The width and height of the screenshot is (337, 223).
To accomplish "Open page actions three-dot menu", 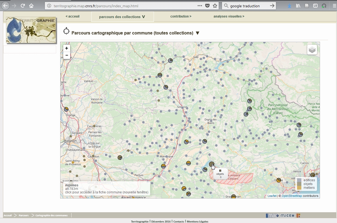I will (200, 6).
